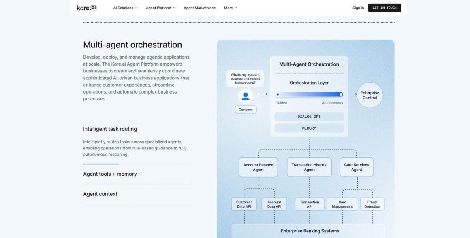Open the More dropdown menu
This screenshot has height=238, width=470.
tap(230, 8)
